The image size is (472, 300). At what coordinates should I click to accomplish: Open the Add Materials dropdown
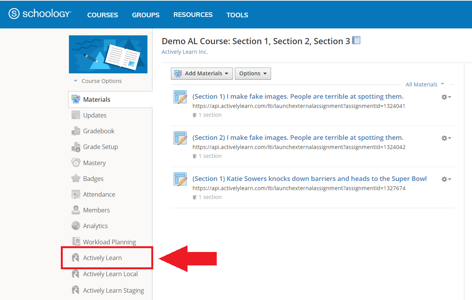[202, 73]
